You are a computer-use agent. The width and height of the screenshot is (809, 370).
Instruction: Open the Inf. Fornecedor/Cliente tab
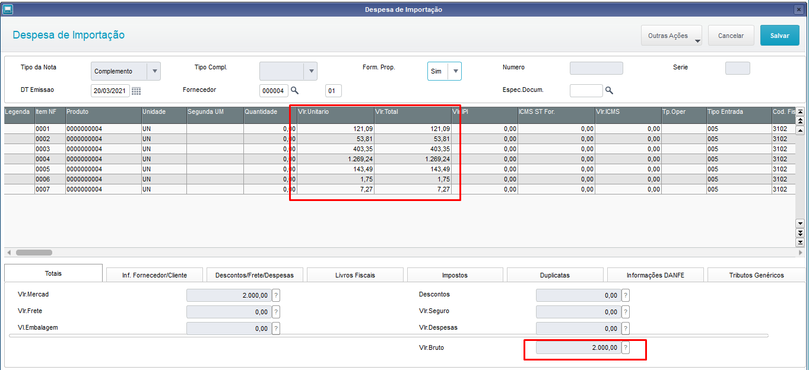(x=154, y=275)
